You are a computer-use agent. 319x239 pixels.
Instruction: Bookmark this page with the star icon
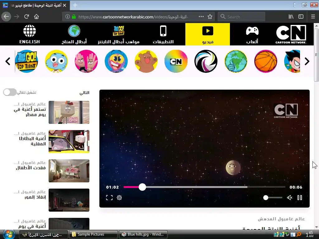(210, 17)
